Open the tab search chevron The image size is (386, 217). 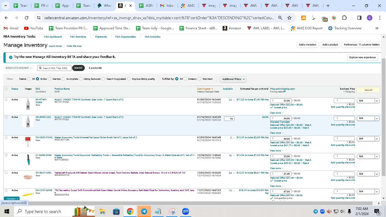(x=6, y=6)
